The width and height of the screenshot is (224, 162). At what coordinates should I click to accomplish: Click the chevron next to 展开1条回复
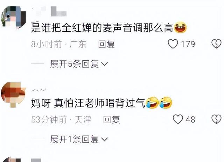point(104,139)
